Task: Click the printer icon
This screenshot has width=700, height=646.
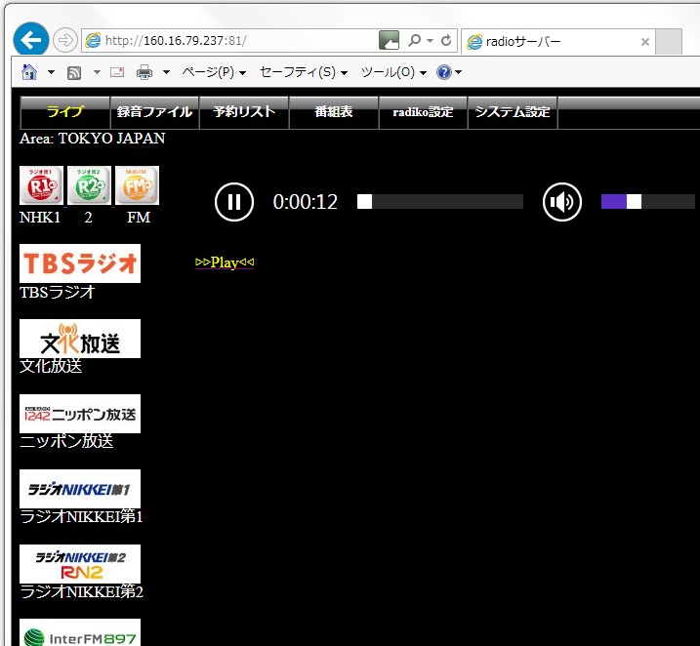Action: pos(144,72)
